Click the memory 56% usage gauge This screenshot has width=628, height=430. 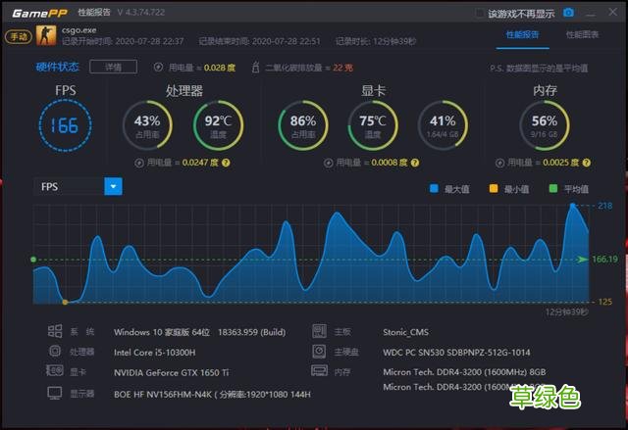(545, 125)
